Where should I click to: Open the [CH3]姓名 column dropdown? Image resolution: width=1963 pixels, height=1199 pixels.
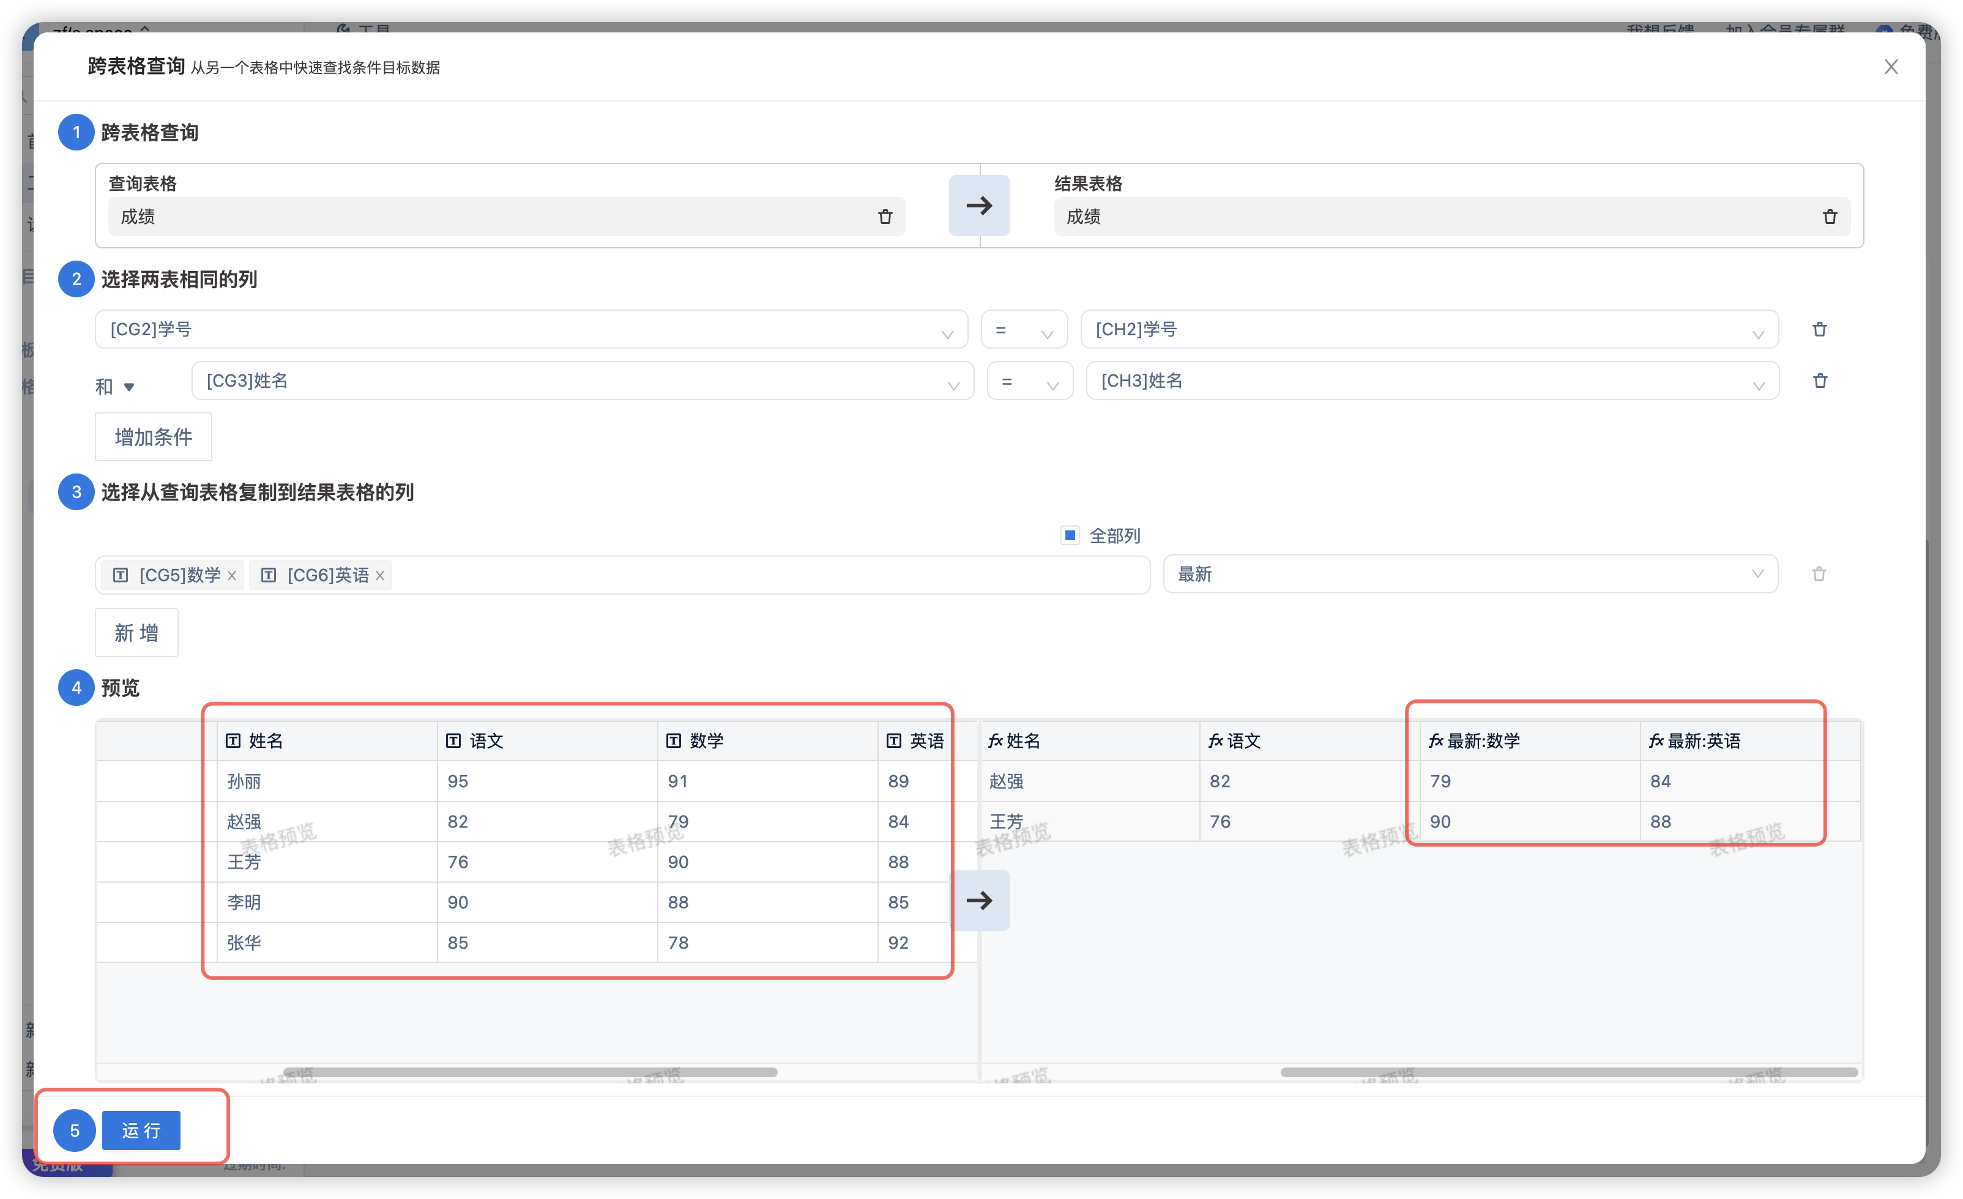tap(1432, 381)
